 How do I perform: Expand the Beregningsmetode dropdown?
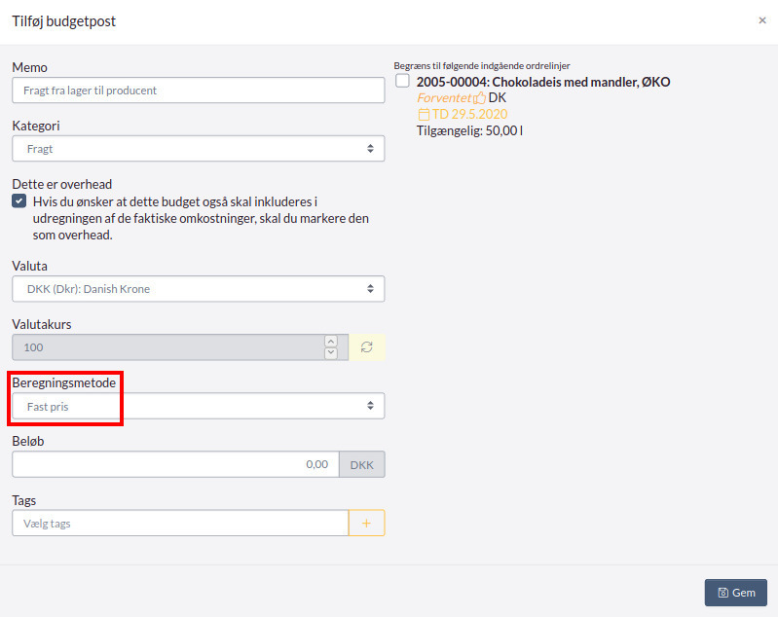199,406
